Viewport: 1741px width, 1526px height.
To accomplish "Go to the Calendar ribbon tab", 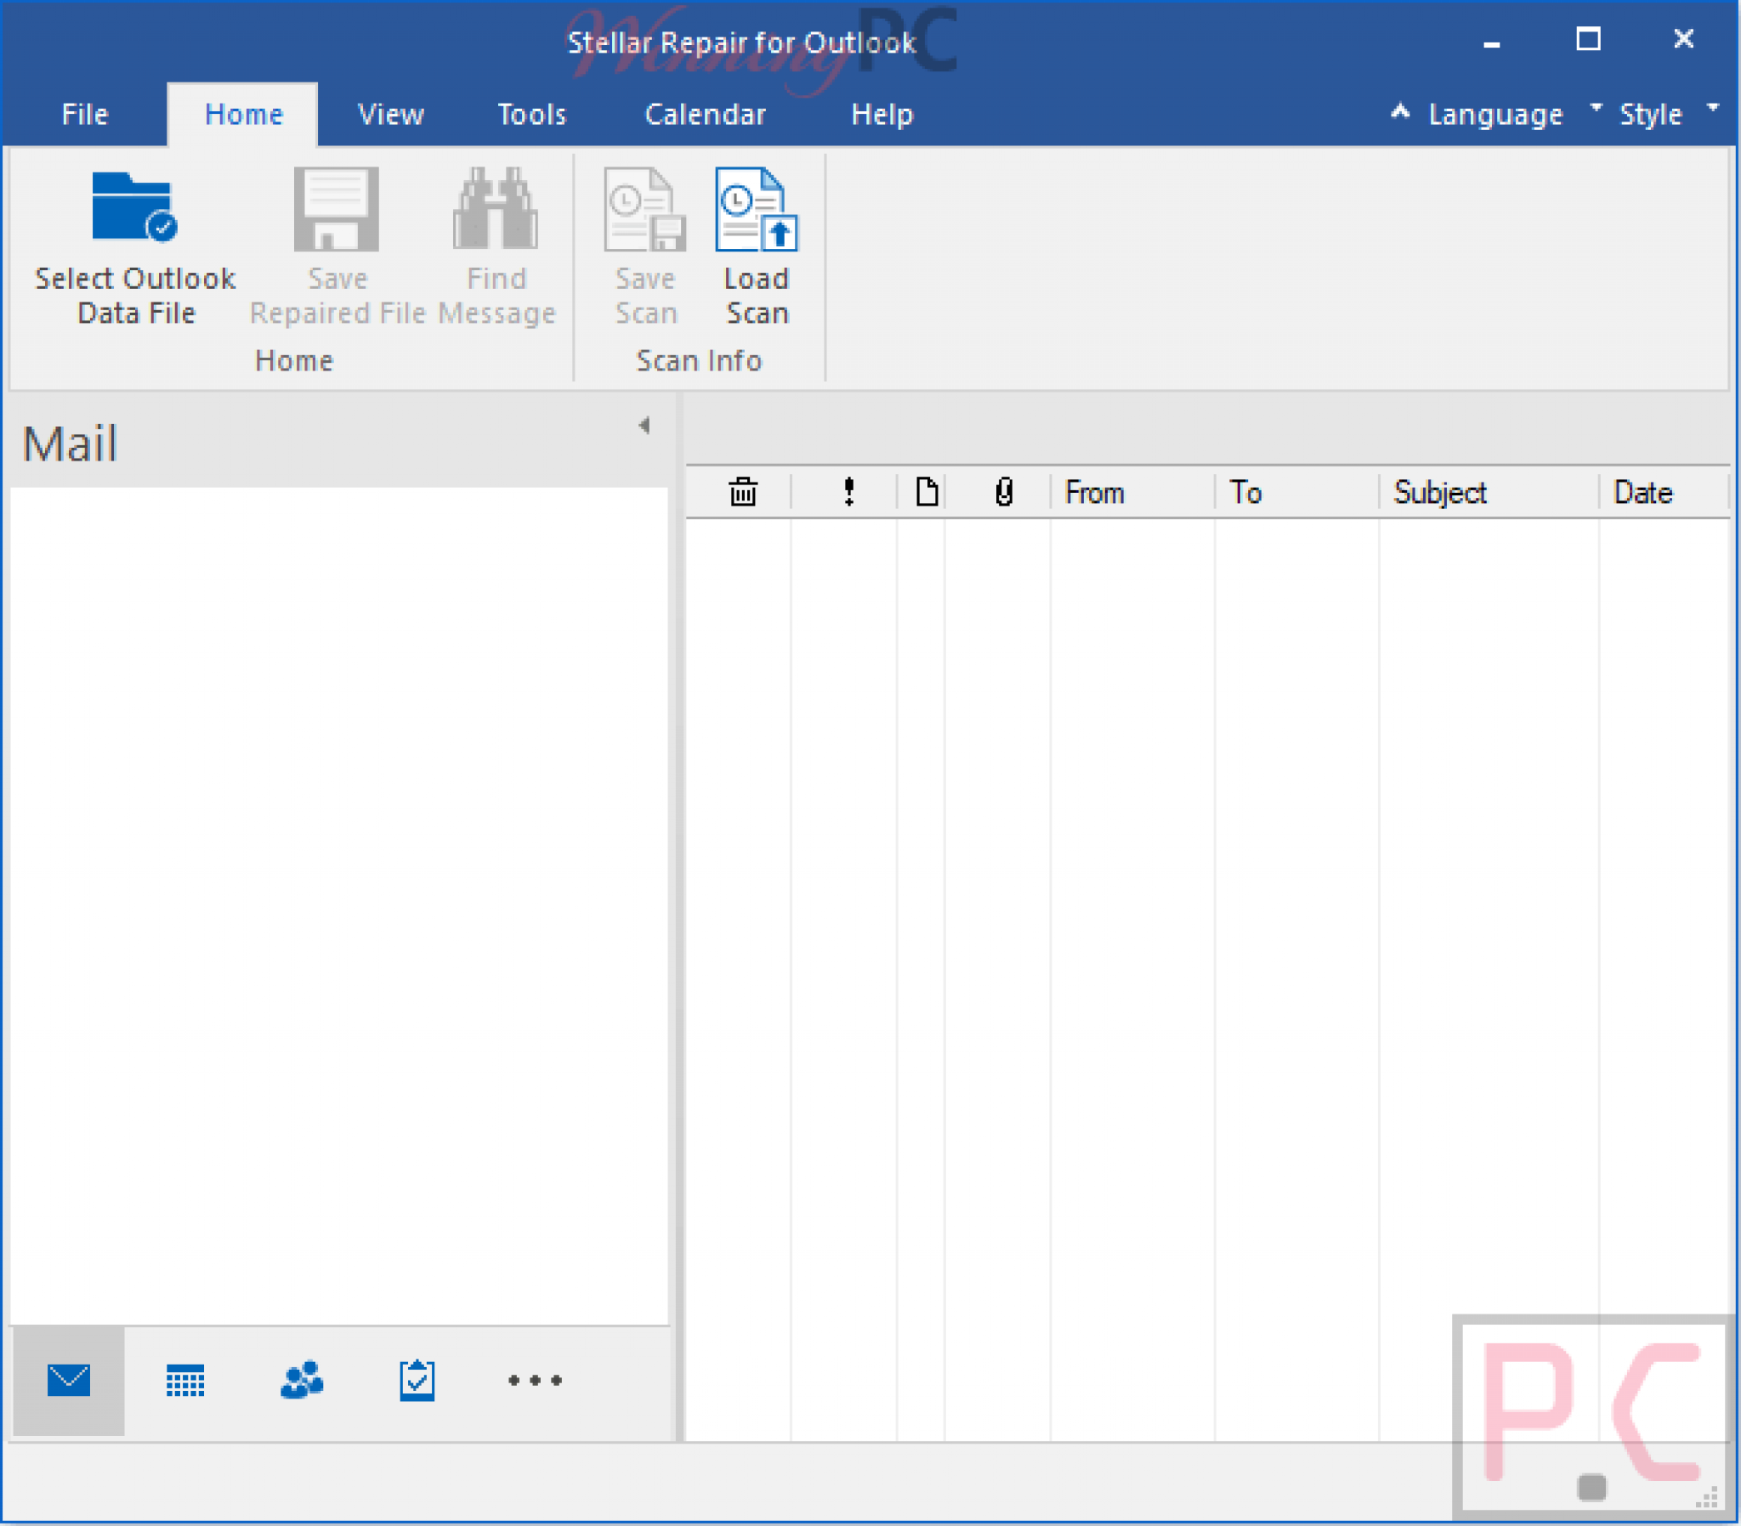I will tap(706, 114).
